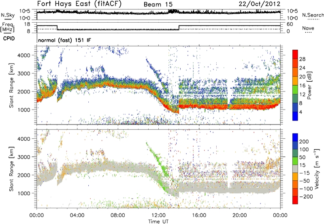Screen dimensions: 324x224
Task: Click the '12:00' time tick label
Action: (x=158, y=216)
